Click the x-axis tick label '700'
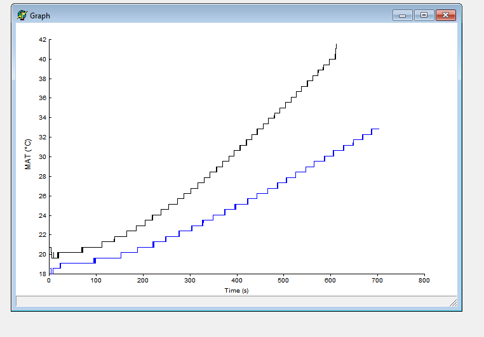The width and height of the screenshot is (484, 337). point(377,281)
